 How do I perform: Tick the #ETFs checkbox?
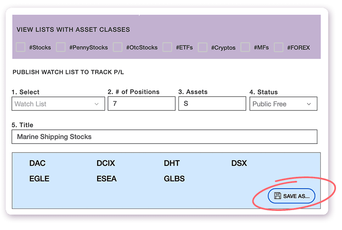coord(167,47)
